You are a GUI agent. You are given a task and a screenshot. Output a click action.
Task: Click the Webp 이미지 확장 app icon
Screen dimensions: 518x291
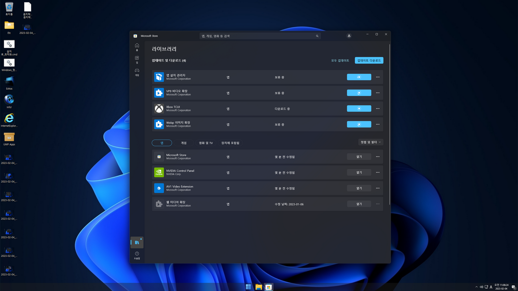(x=159, y=124)
